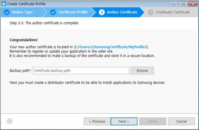The height and width of the screenshot is (130, 199).
Task: Open the SamsungCertificate/MyProfile2 path link
Action: pos(111,47)
